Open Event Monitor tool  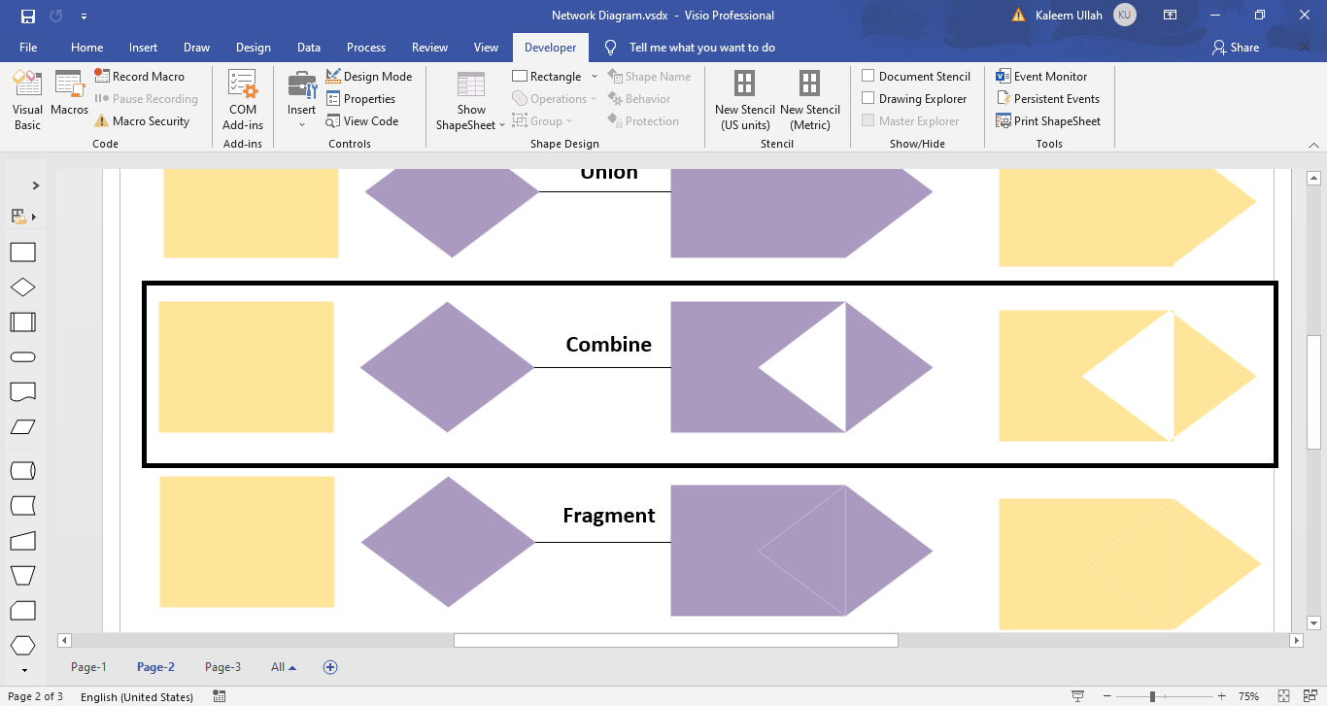click(x=1048, y=76)
